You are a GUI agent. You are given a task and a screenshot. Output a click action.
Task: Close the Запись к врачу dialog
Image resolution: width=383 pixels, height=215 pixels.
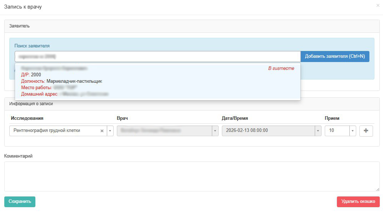(x=378, y=5)
